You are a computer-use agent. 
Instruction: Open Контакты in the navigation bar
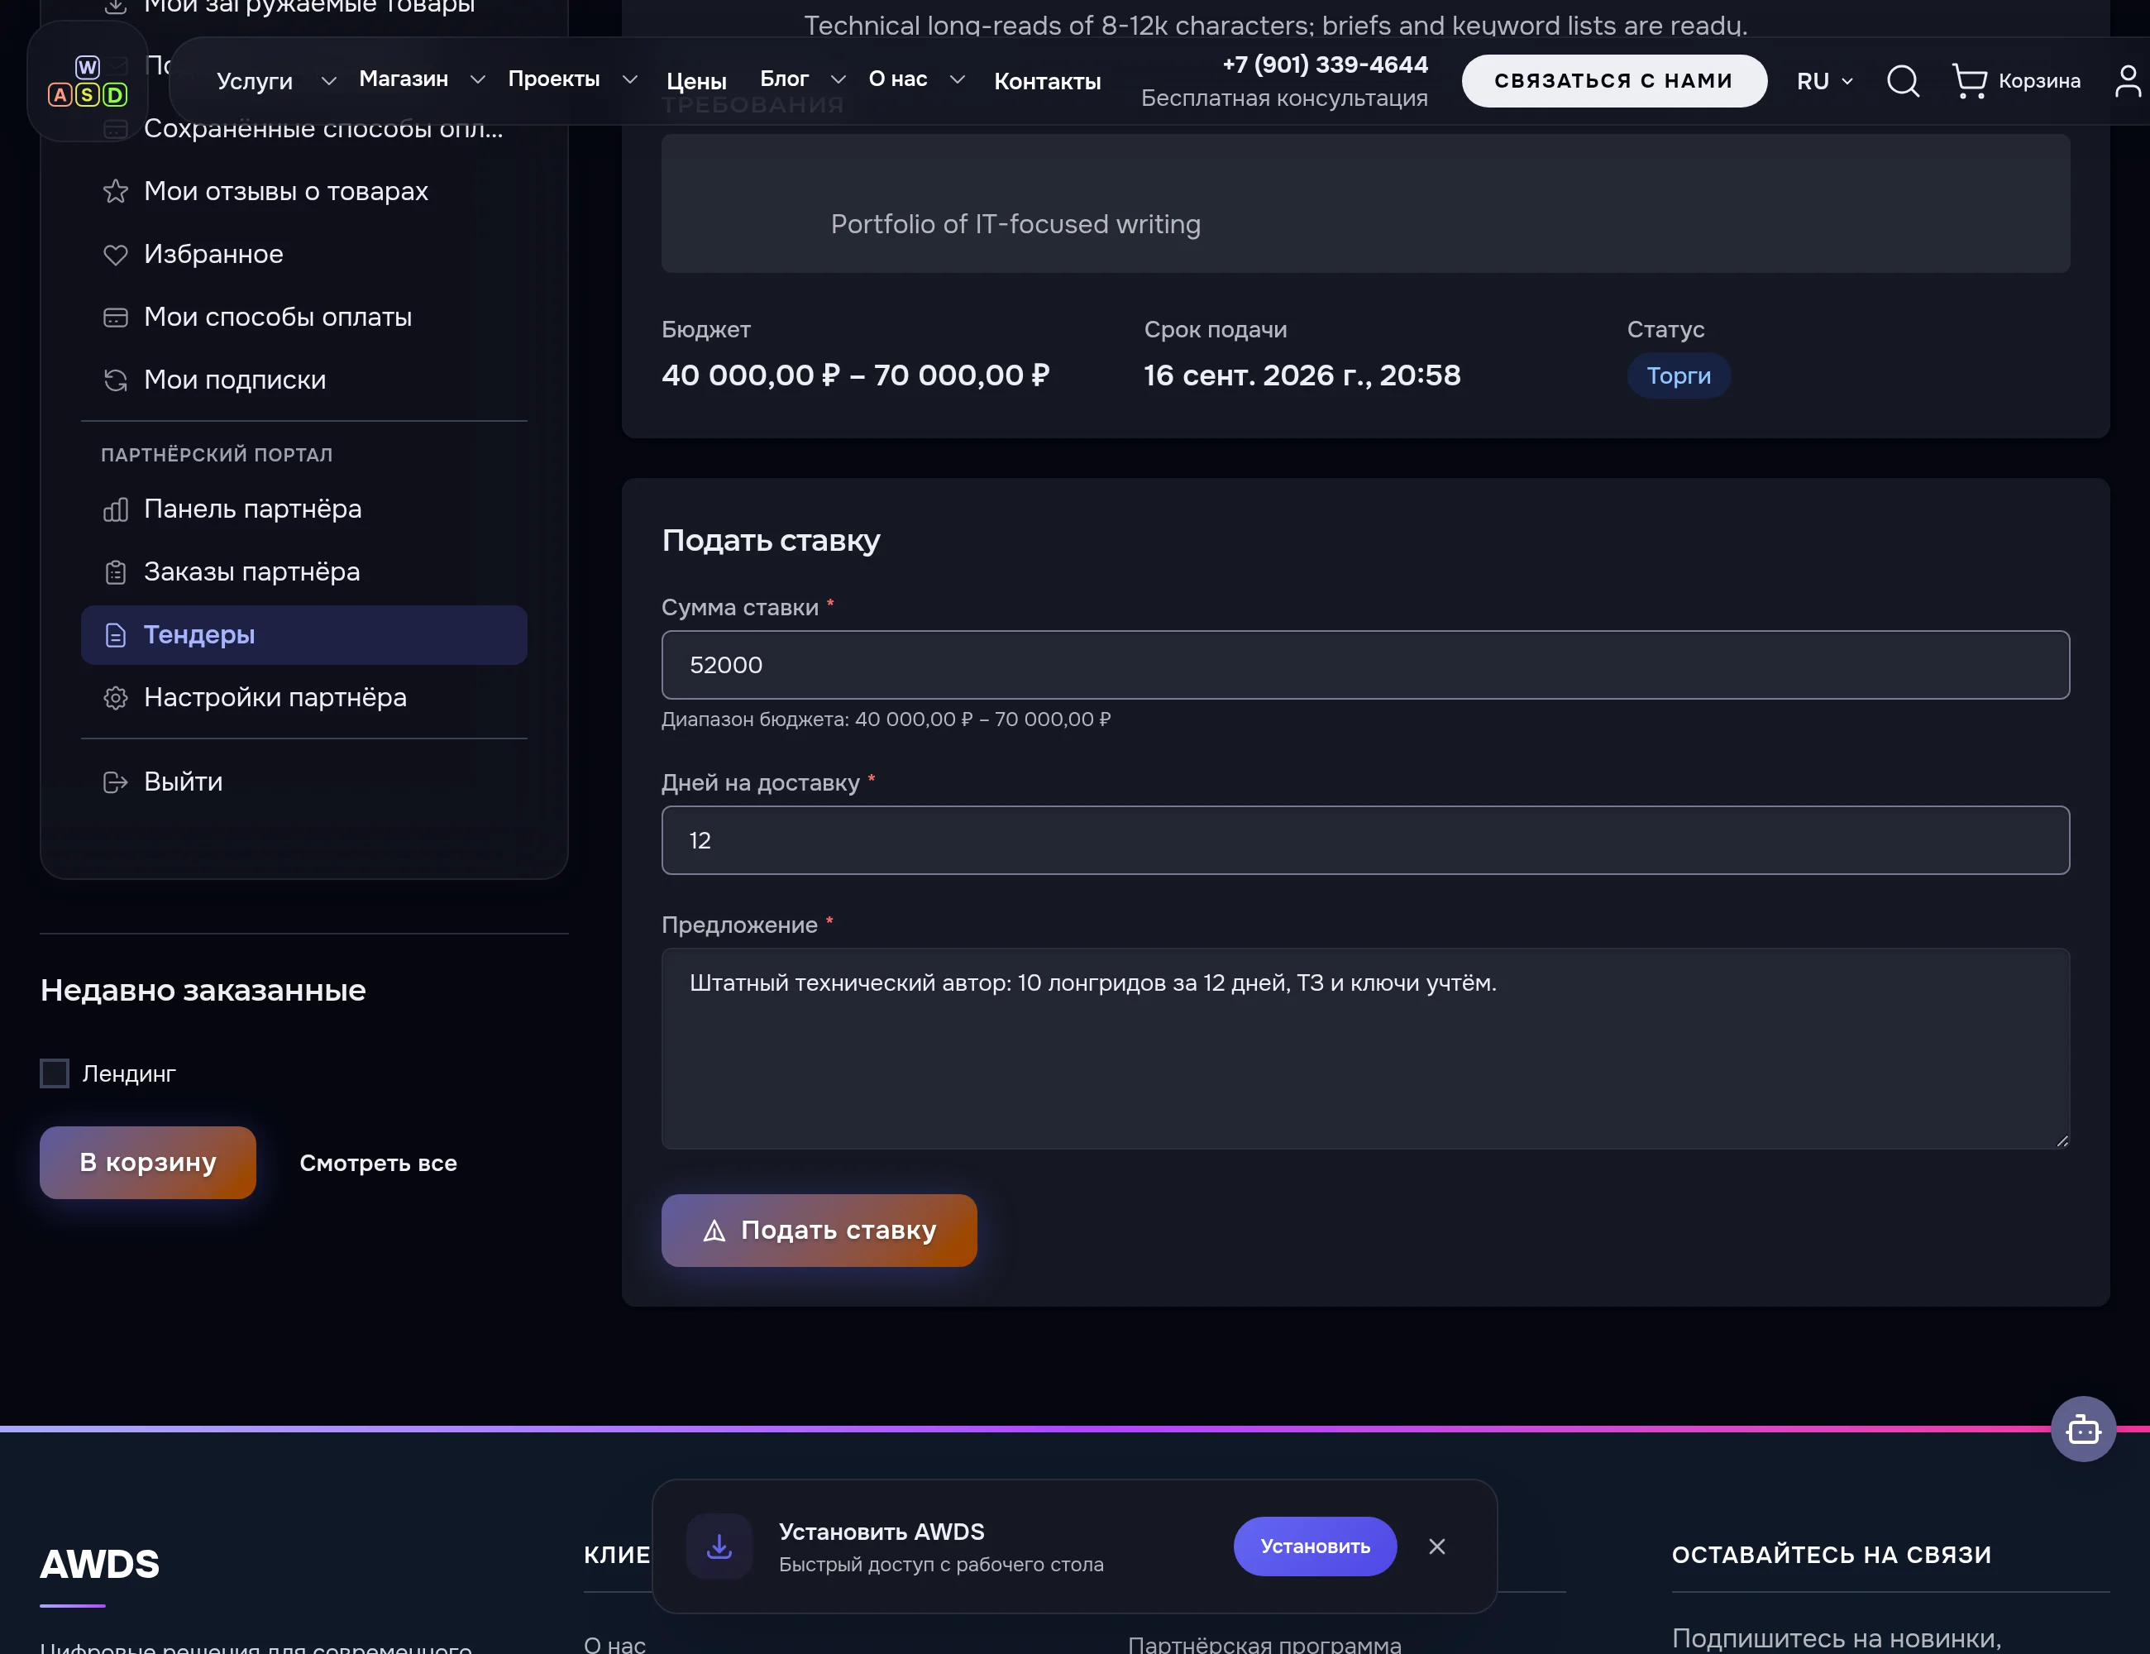click(x=1048, y=81)
